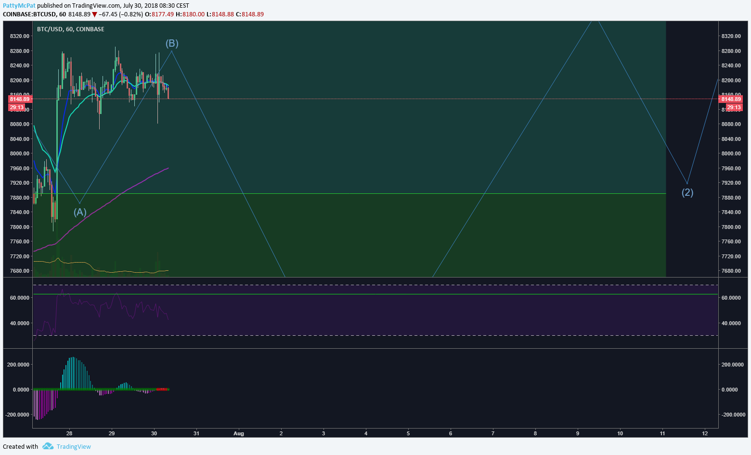Click the July 30, 2018 08:30 CEST timestamp
Viewport: 751px width, 455px height.
click(156, 6)
